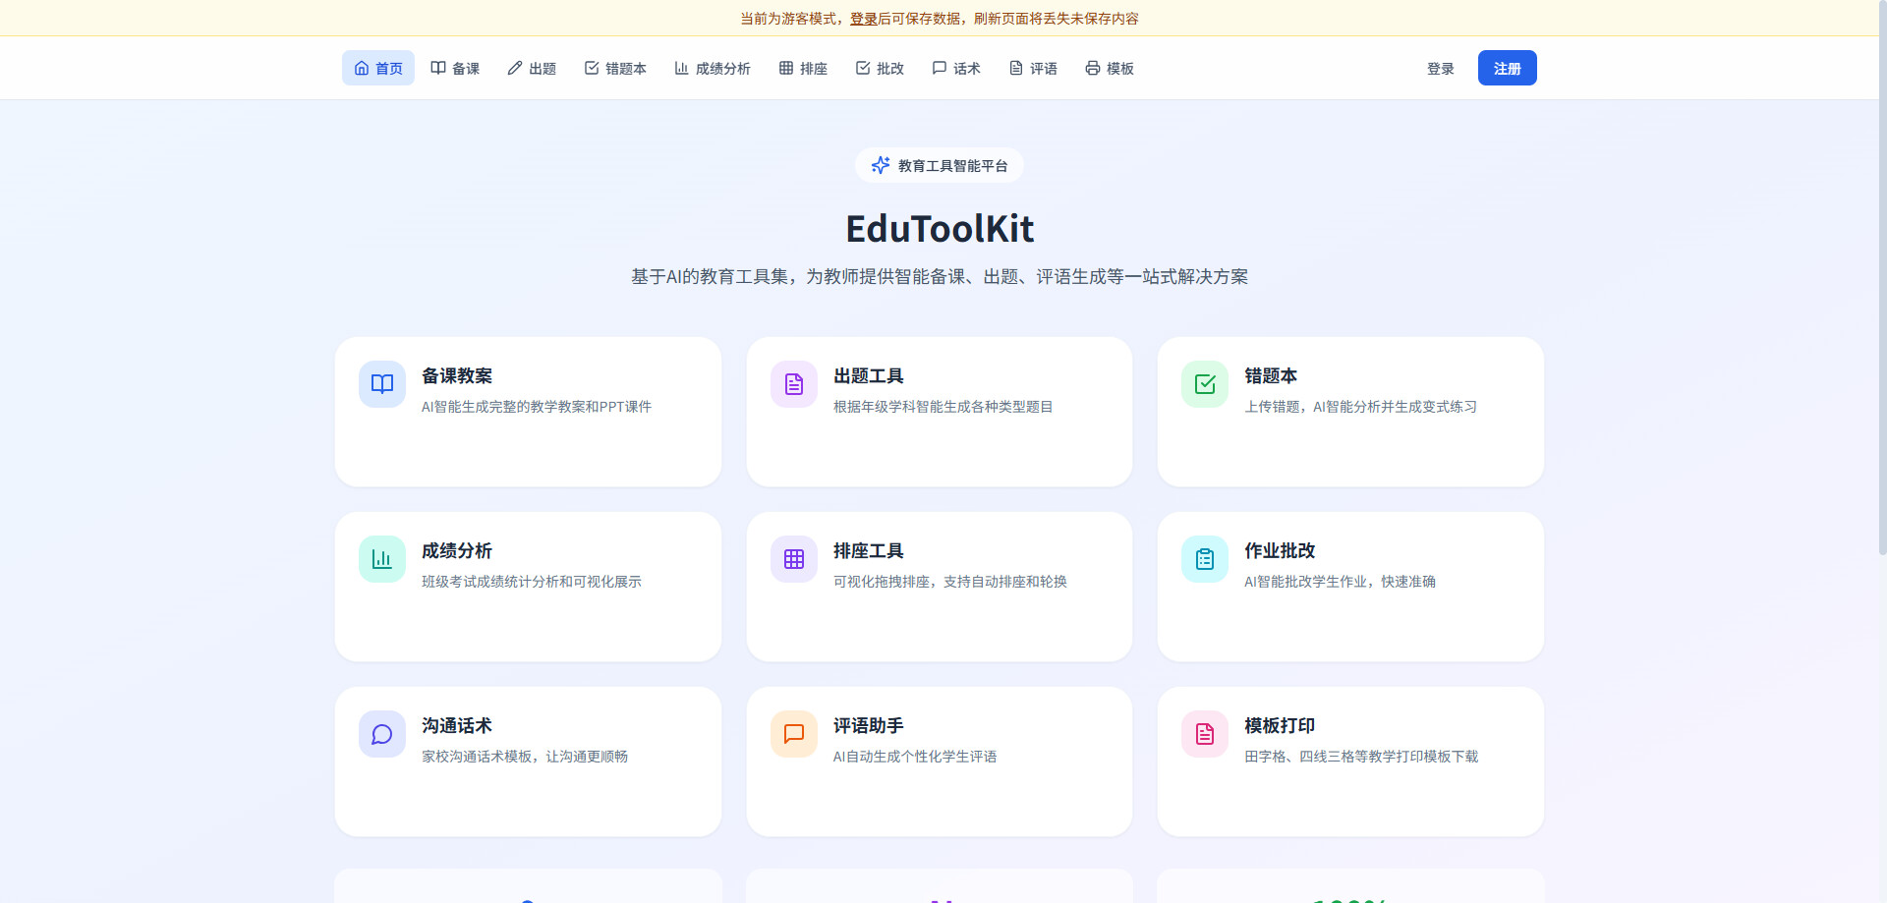This screenshot has width=1887, height=903.
Task: Click text 田字格、四线三格等教学打印模板下载
Action: point(1361,757)
